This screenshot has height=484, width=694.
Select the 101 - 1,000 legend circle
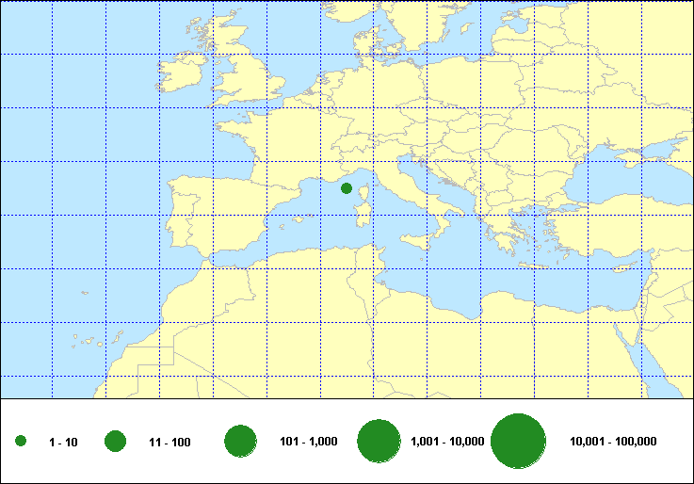point(241,442)
